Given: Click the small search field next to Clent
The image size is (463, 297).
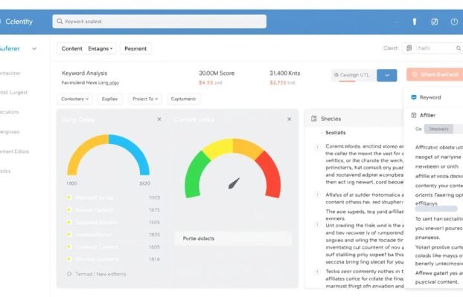Looking at the screenshot, I should click(x=432, y=48).
